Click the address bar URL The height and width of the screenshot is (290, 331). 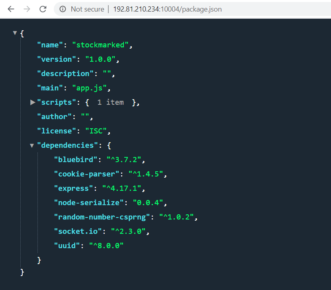coord(167,9)
